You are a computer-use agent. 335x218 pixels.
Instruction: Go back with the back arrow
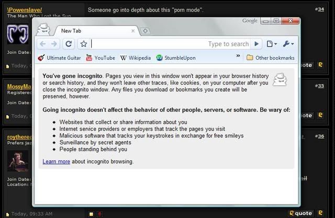[x=43, y=44]
